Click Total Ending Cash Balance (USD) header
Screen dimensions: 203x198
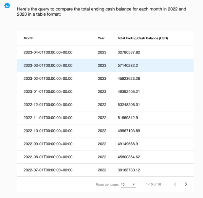[142, 38]
